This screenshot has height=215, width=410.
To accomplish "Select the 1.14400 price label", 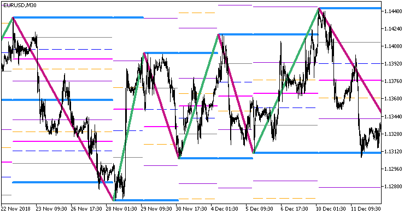I will point(393,11).
